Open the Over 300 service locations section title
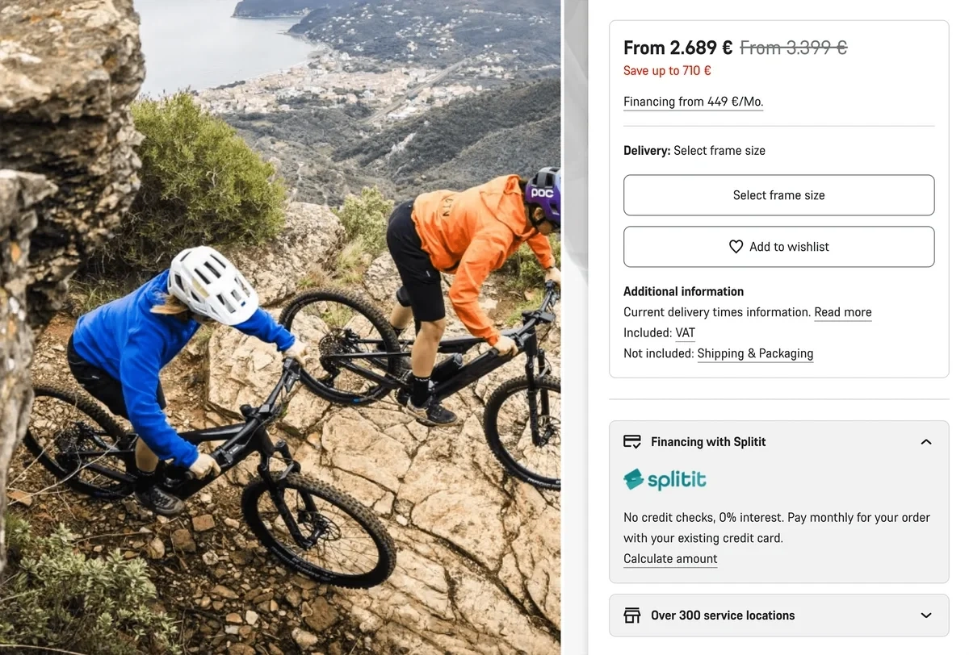Viewport: 969px width, 655px height. tap(723, 615)
